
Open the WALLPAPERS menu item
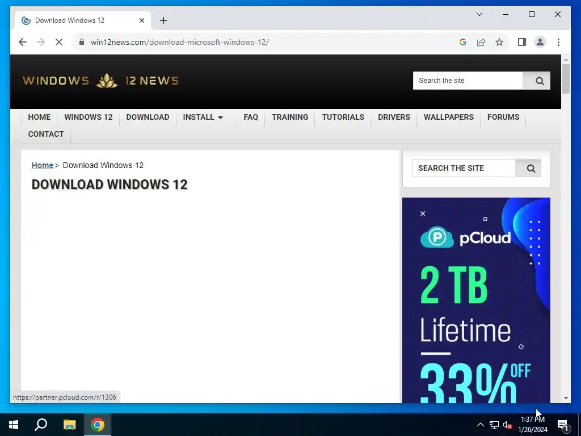(x=449, y=117)
